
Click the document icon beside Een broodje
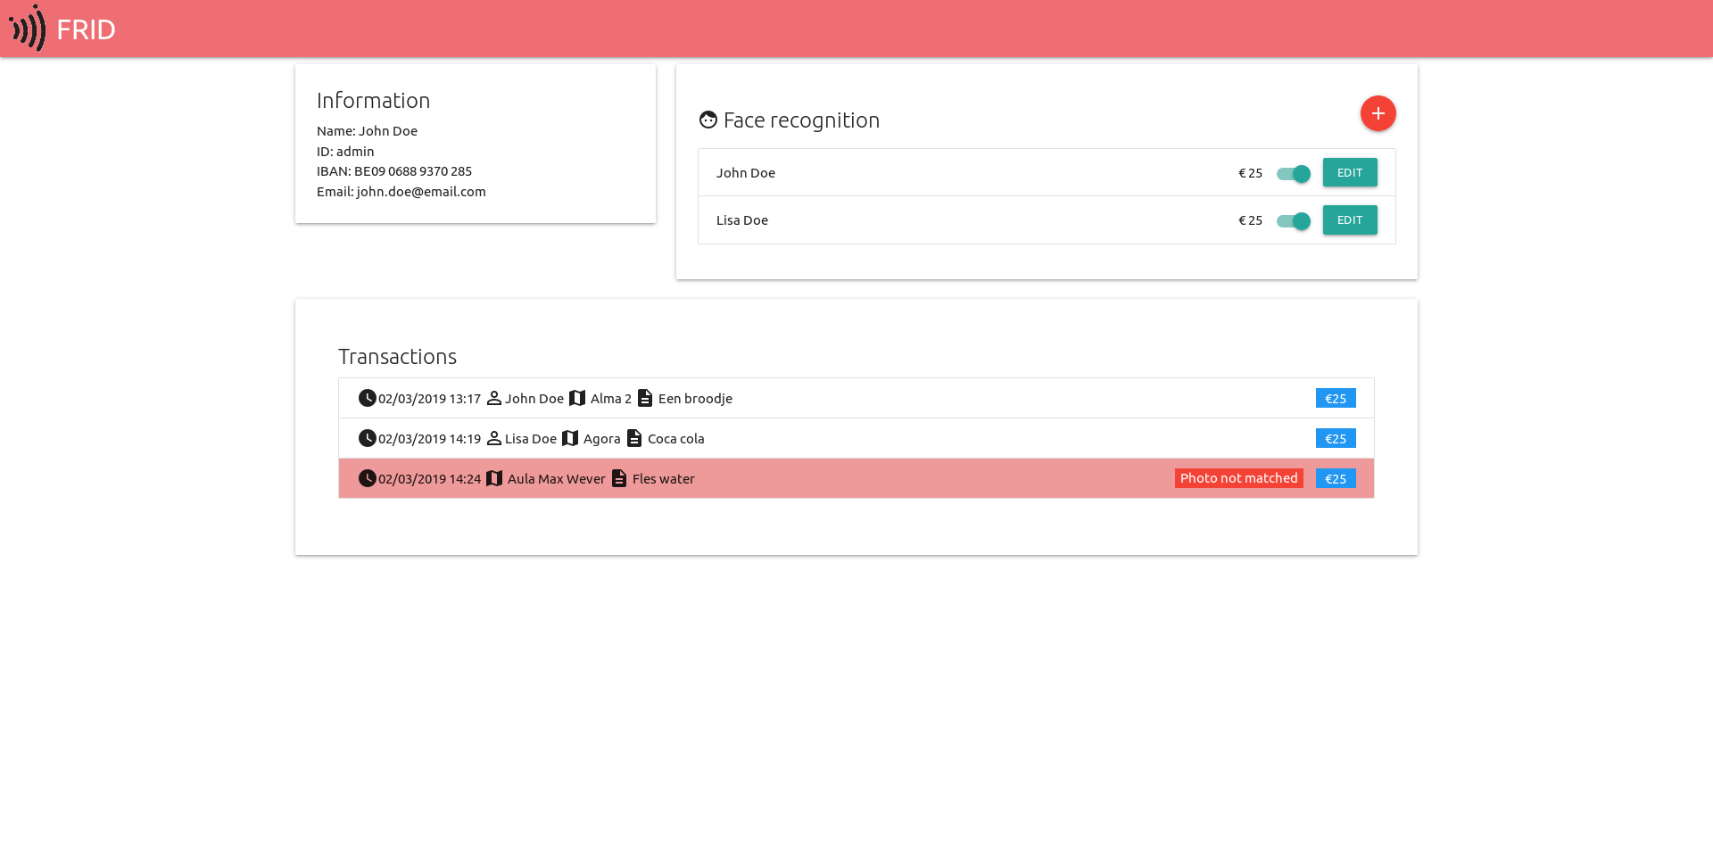[645, 398]
